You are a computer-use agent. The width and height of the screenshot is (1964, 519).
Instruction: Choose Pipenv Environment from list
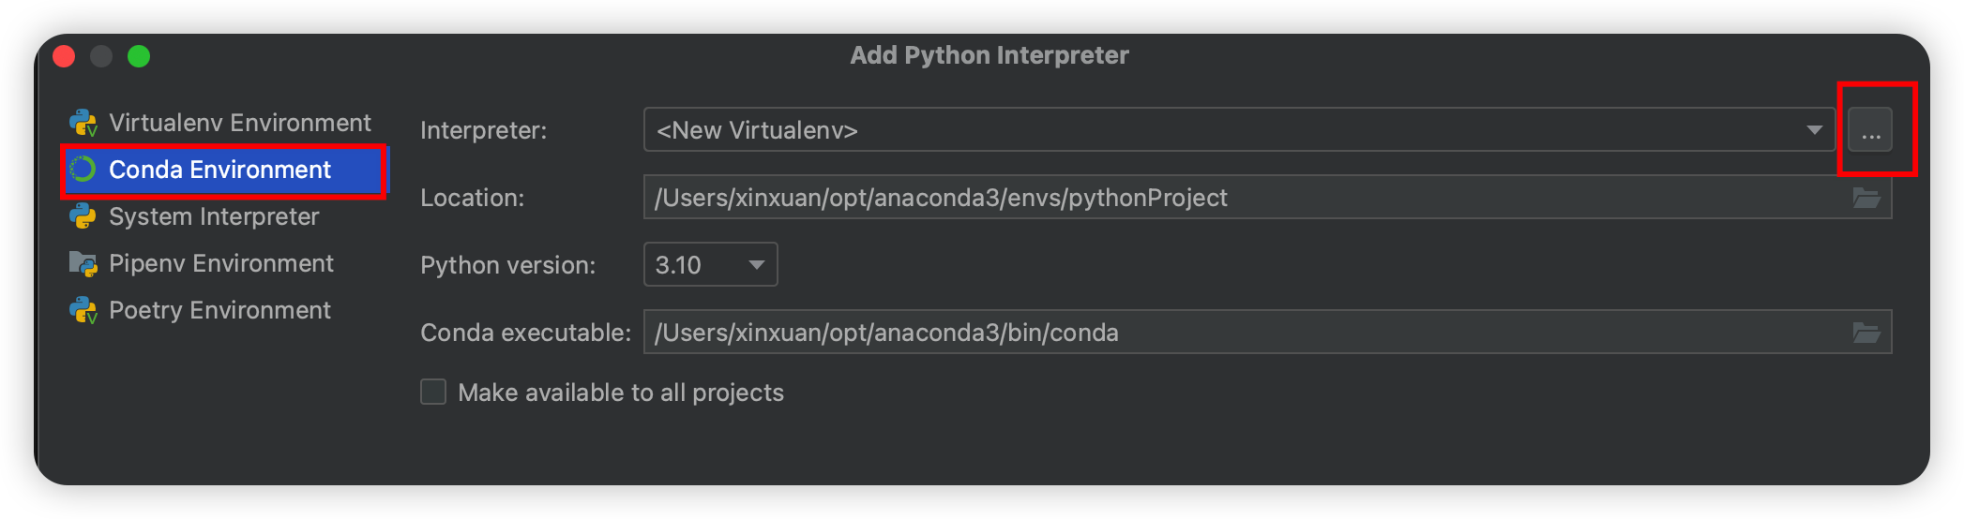[220, 263]
